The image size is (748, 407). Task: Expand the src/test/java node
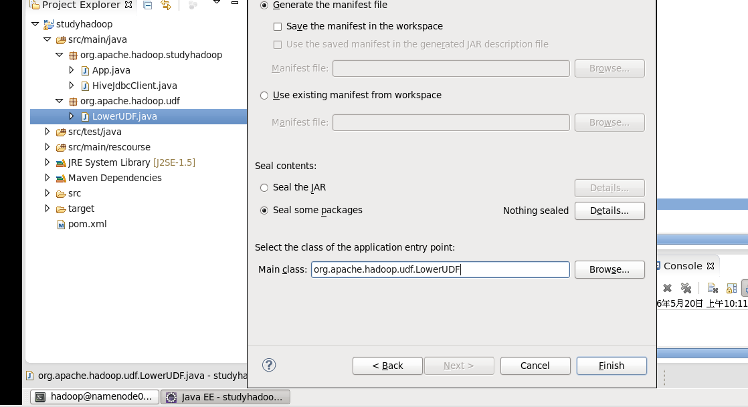[48, 131]
